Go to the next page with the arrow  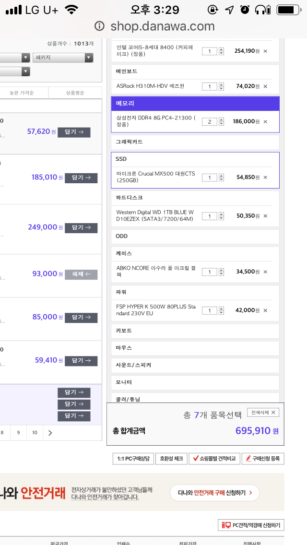(50, 433)
